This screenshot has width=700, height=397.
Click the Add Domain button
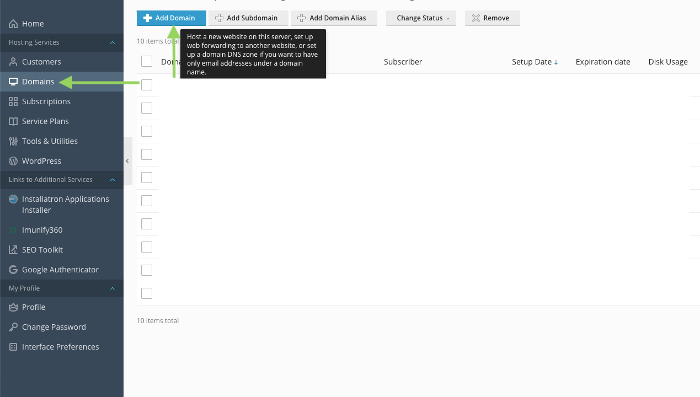pos(171,18)
